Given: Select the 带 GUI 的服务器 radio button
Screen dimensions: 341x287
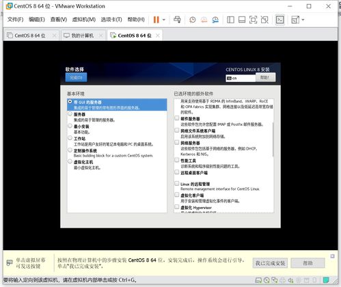Looking at the screenshot, I should pyautogui.click(x=70, y=102).
